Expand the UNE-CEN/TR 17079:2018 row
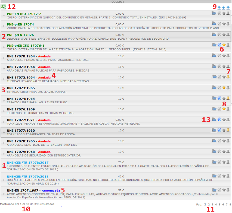Screen dimensions: 232x213 tap(4, 180)
